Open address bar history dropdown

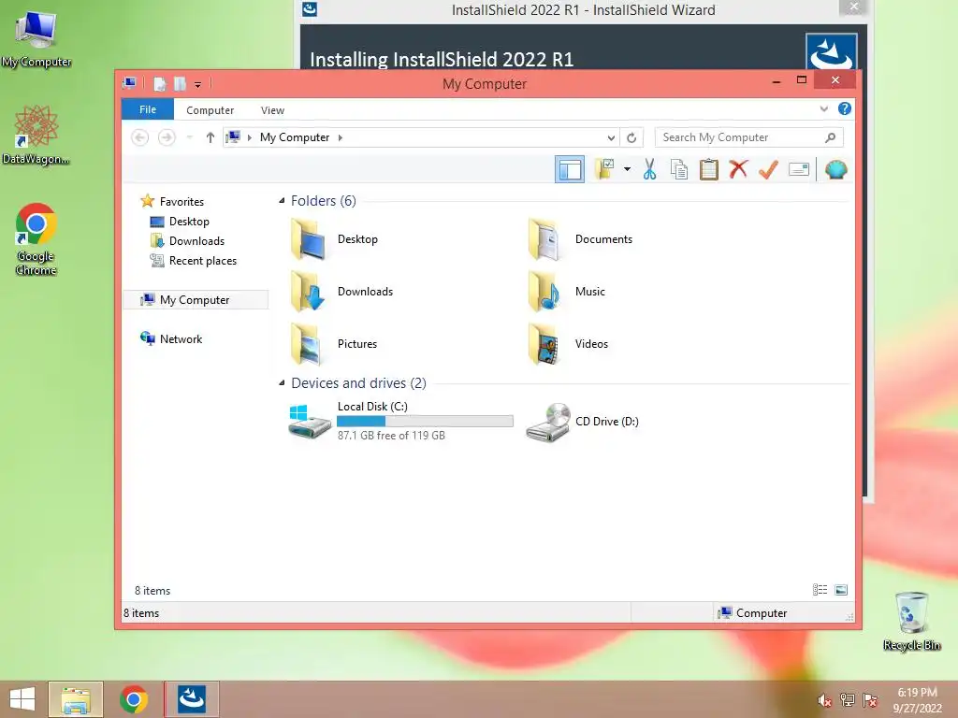(610, 138)
